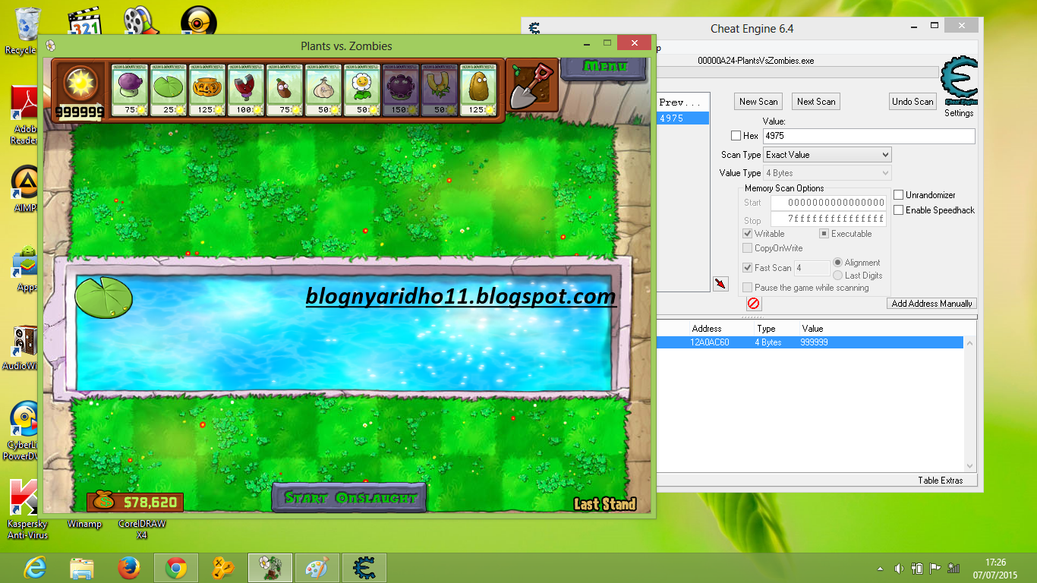
Task: Click the memory scan Start address field
Action: pos(828,203)
